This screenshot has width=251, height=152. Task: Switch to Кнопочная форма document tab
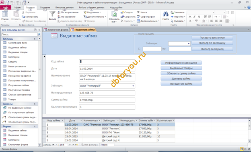point(56,30)
